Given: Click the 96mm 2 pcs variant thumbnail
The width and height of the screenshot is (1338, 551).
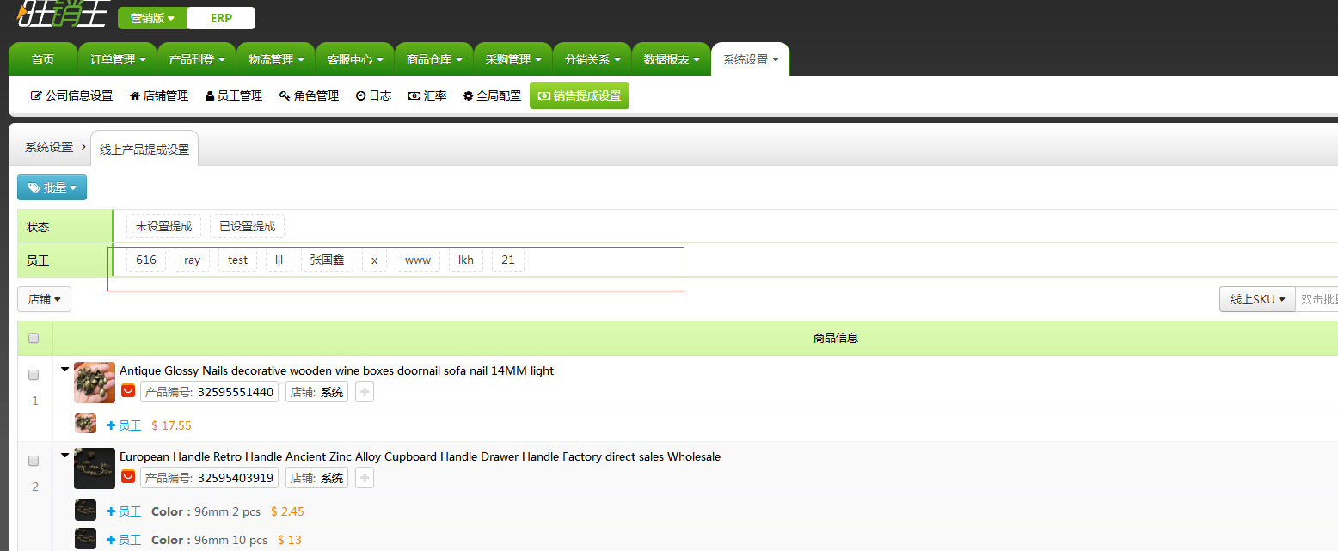Looking at the screenshot, I should (85, 510).
